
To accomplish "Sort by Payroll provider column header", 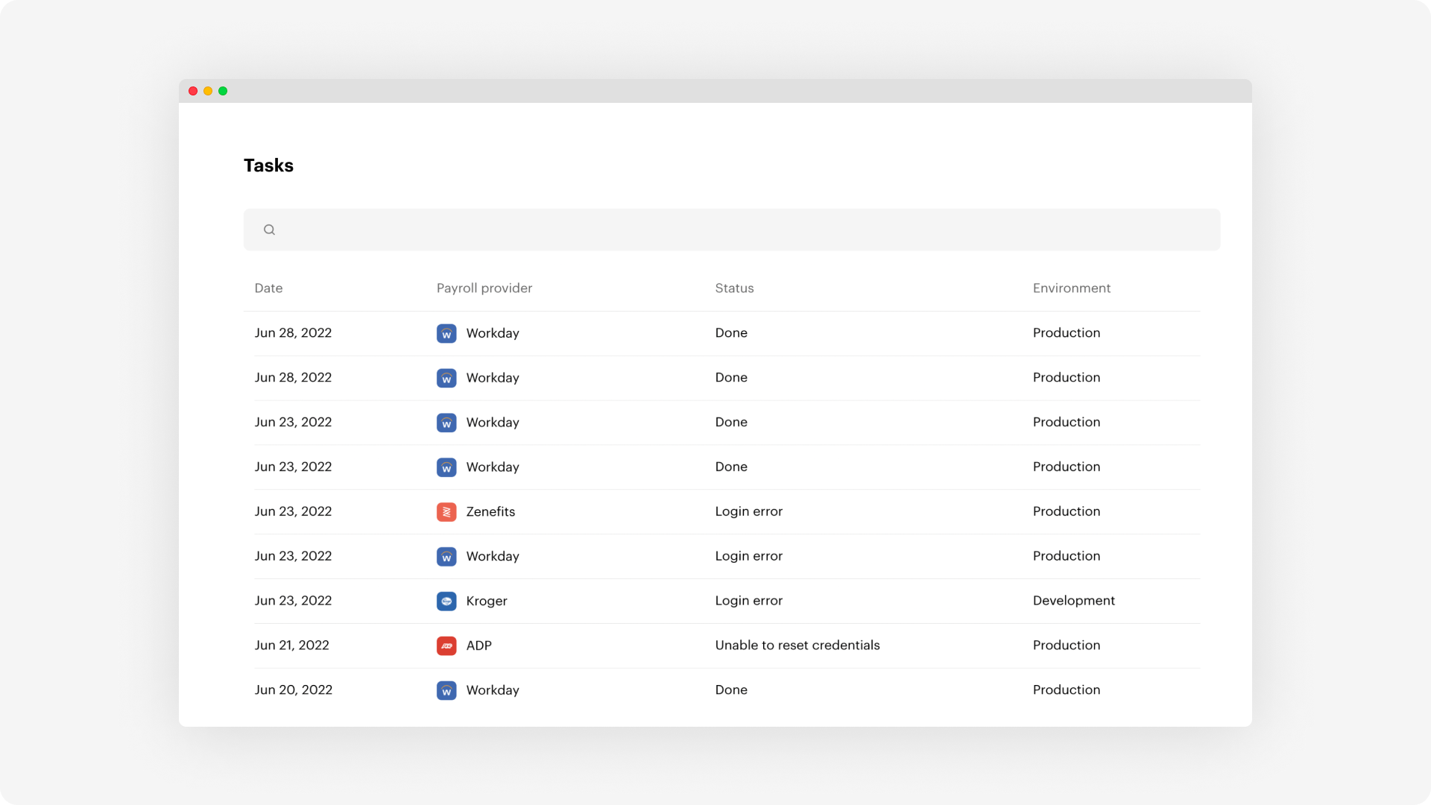I will pos(484,288).
